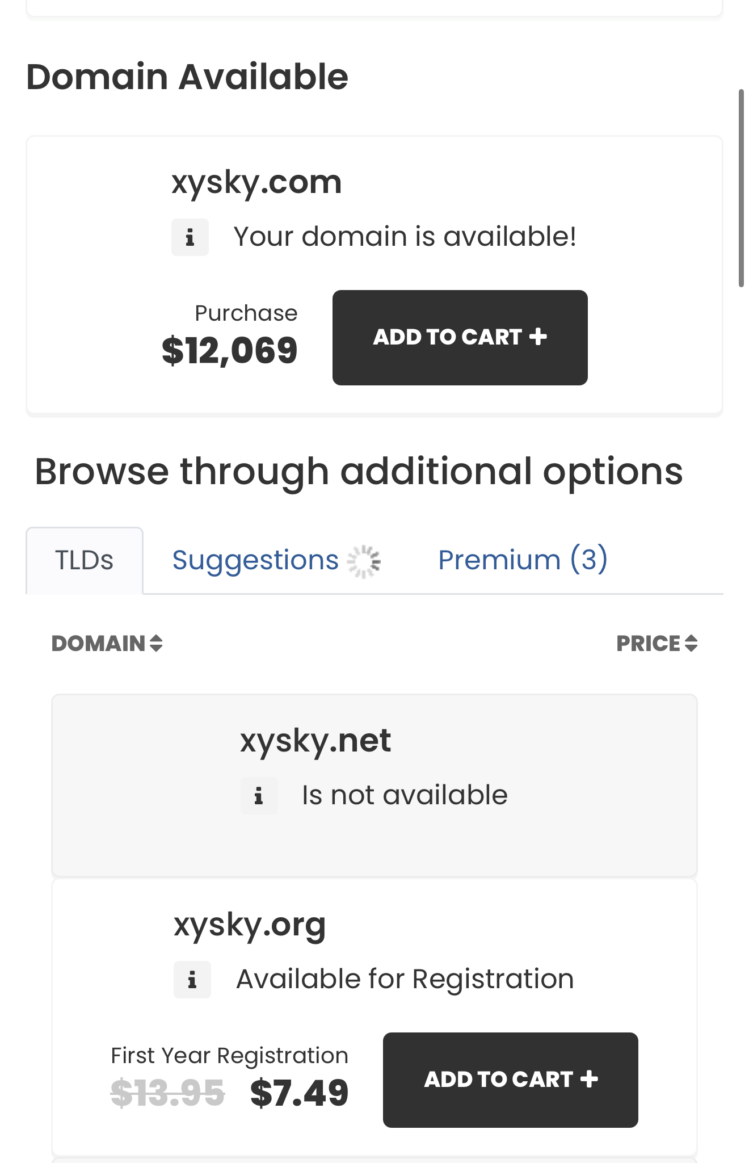Image resolution: width=749 pixels, height=1163 pixels.
Task: Add xysky.org to cart
Action: coord(510,1080)
